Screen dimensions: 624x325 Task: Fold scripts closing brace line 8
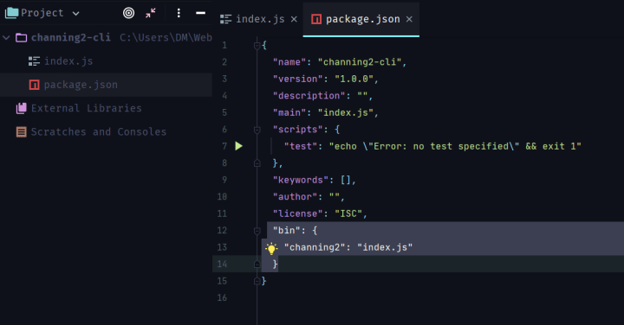click(x=257, y=163)
